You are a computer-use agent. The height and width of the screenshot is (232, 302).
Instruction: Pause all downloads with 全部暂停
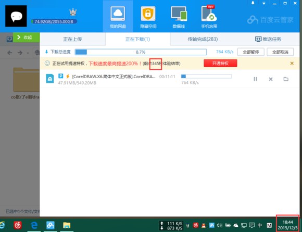251,52
